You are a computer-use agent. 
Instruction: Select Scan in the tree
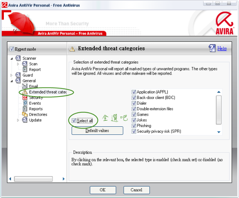(33, 64)
